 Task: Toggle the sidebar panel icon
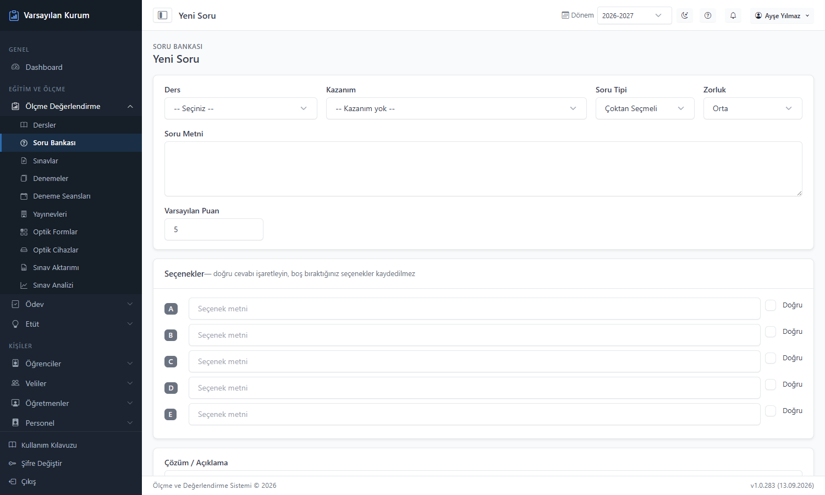coord(162,15)
